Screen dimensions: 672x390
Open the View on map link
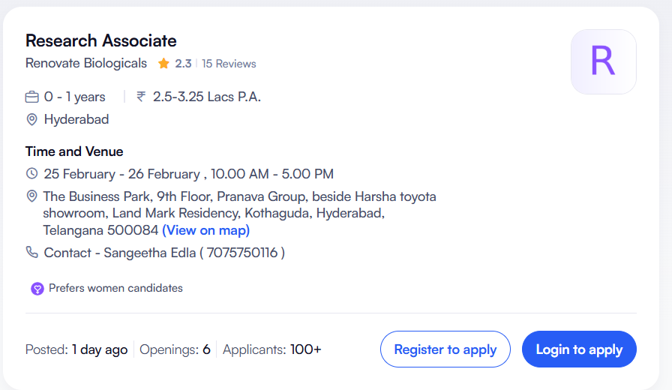pos(205,230)
